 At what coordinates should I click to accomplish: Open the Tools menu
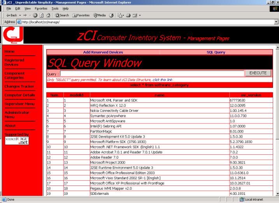(x=55, y=9)
